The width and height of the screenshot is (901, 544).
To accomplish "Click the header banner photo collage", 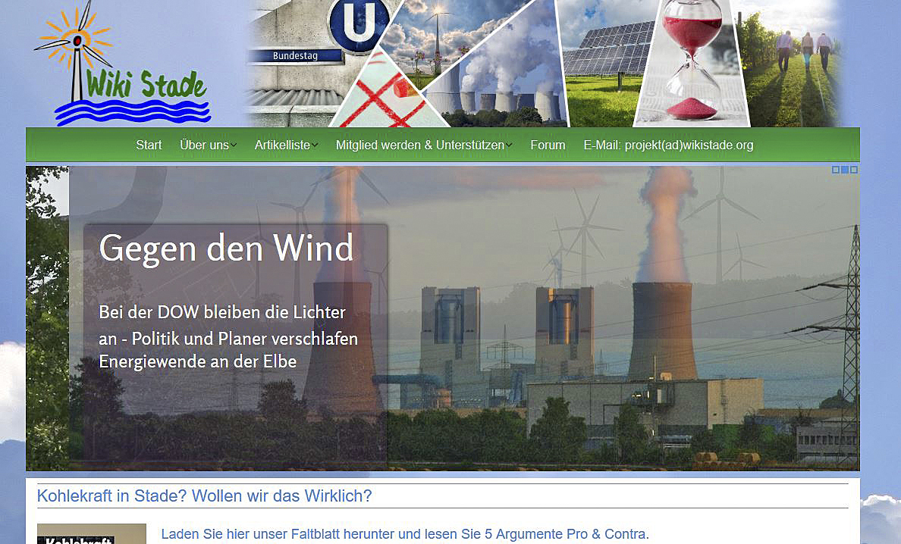I will 543,63.
